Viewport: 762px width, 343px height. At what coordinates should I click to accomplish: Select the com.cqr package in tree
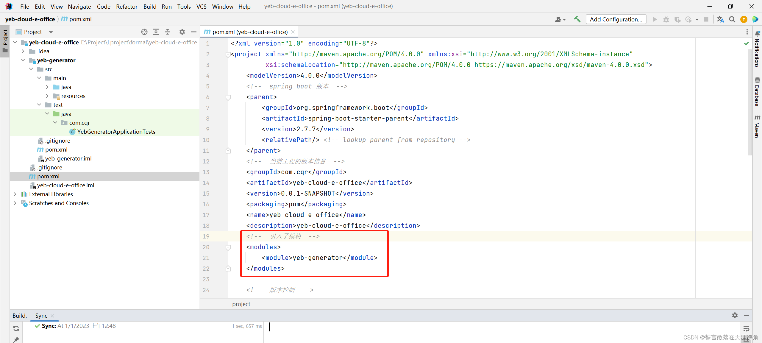click(x=79, y=123)
